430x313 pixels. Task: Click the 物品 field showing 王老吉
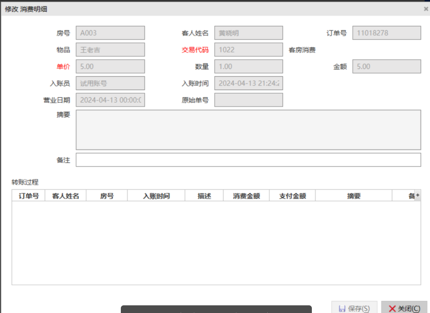pyautogui.click(x=110, y=50)
